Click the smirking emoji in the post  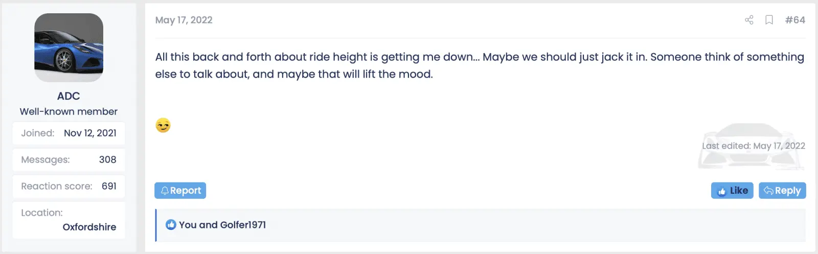(163, 125)
